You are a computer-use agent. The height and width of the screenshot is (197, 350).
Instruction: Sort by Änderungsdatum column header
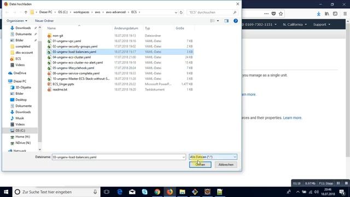[126, 28]
